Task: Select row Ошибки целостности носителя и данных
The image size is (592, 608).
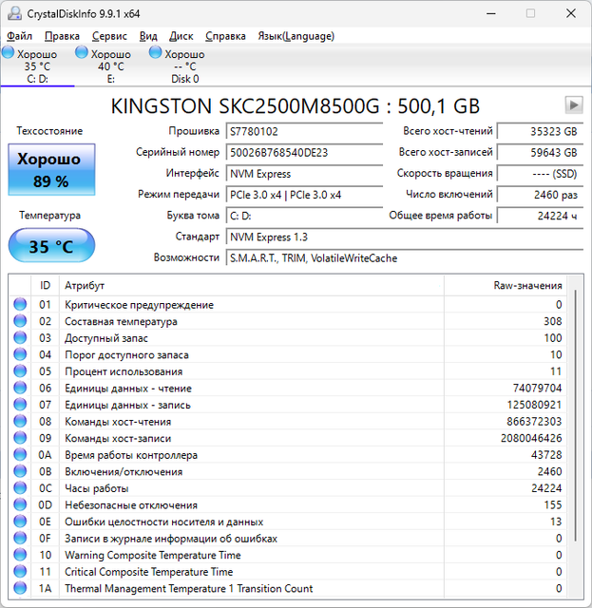Action: [288, 522]
